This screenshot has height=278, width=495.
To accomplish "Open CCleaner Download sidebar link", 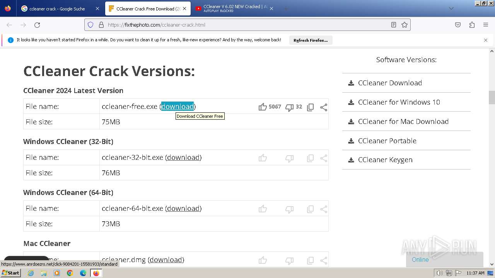I will tap(390, 83).
